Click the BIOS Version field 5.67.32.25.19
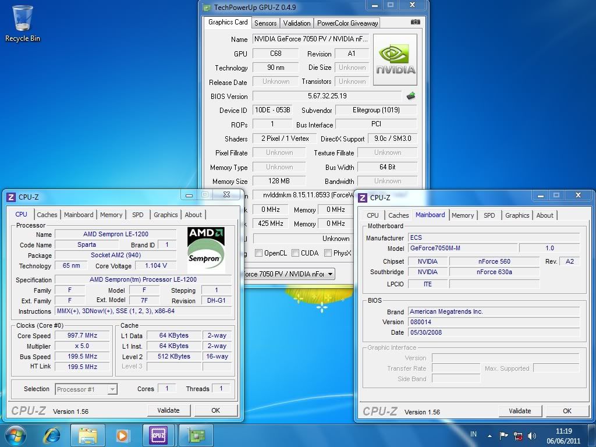The width and height of the screenshot is (596, 447). pos(327,96)
